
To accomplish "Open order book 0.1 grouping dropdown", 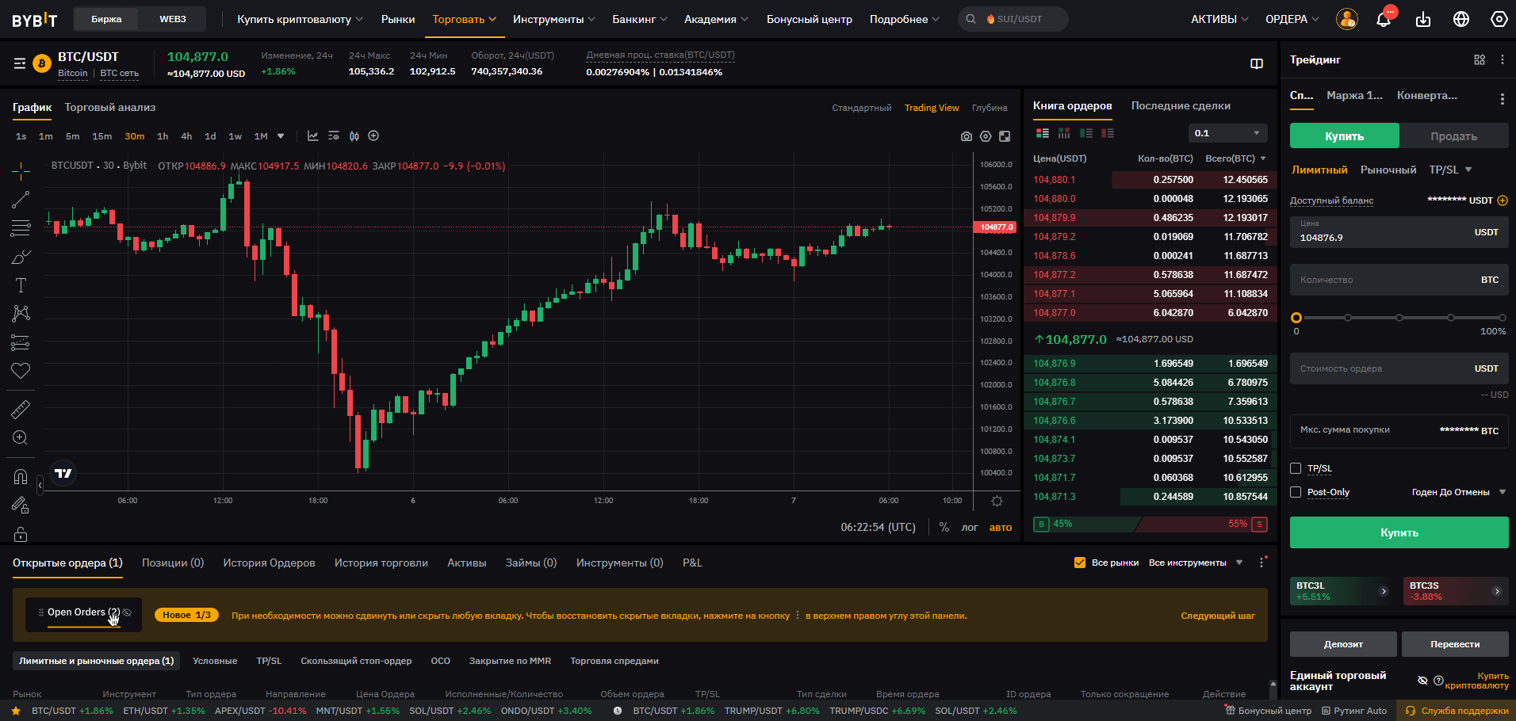I will pyautogui.click(x=1227, y=133).
